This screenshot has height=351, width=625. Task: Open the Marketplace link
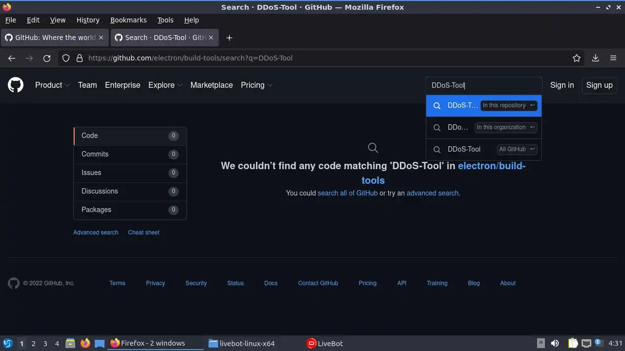tap(211, 85)
